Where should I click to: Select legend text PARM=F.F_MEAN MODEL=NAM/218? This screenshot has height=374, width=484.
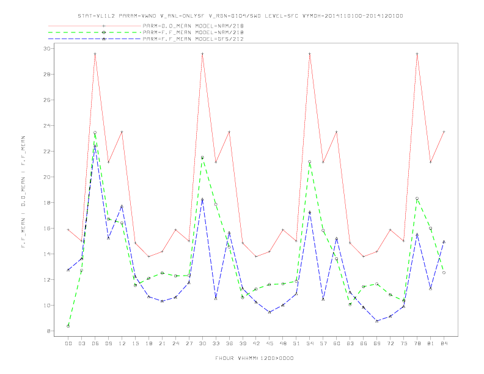pyautogui.click(x=193, y=32)
